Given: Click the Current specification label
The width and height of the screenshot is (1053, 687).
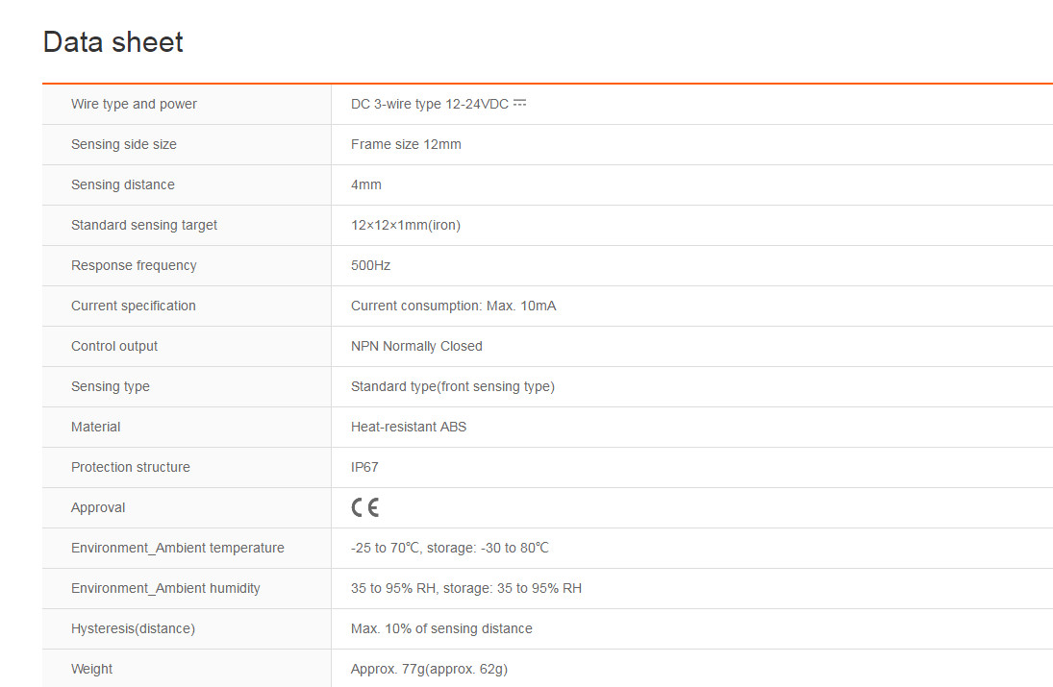Looking at the screenshot, I should (x=134, y=306).
